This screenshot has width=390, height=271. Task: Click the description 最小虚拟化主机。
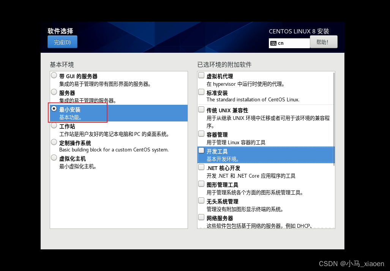click(78, 167)
